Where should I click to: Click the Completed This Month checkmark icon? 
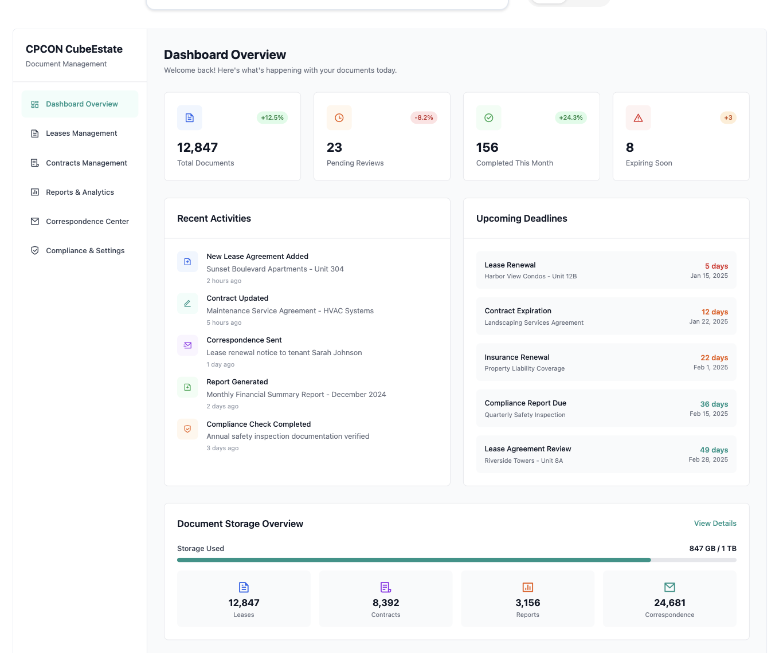[488, 117]
